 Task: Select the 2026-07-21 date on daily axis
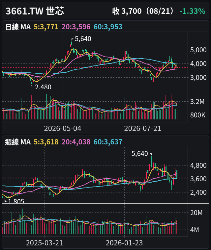pos(143,128)
